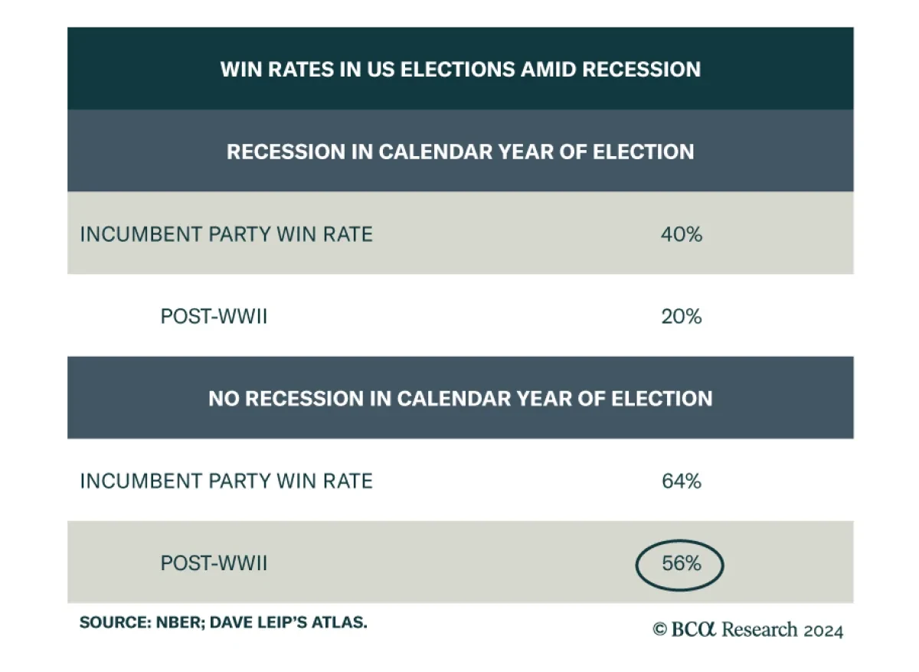Click 'Post-WWII' label in the 56% row
The height and width of the screenshot is (672, 919).
214,563
